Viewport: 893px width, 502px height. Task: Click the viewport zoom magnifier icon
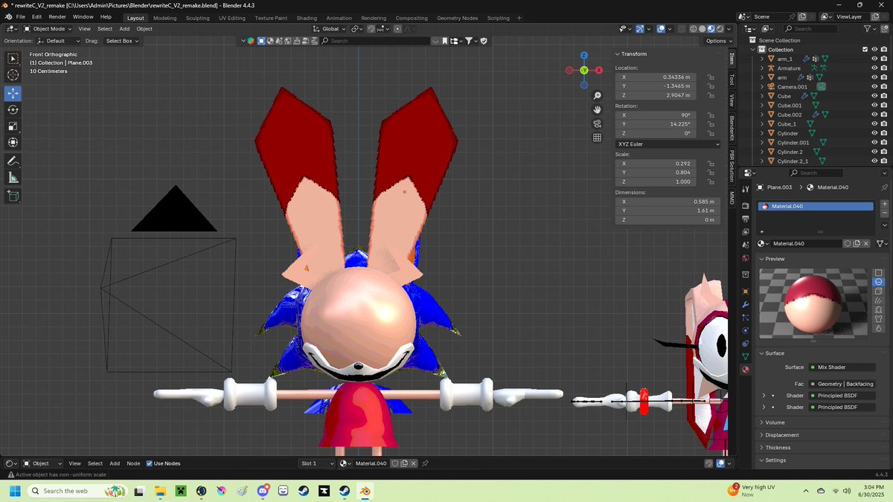pyautogui.click(x=597, y=96)
